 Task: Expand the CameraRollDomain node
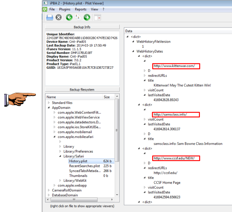[49, 190]
